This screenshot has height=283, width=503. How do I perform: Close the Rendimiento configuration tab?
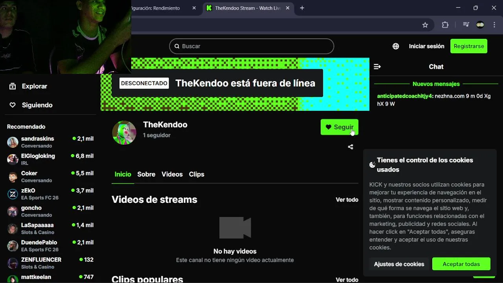coord(194,8)
